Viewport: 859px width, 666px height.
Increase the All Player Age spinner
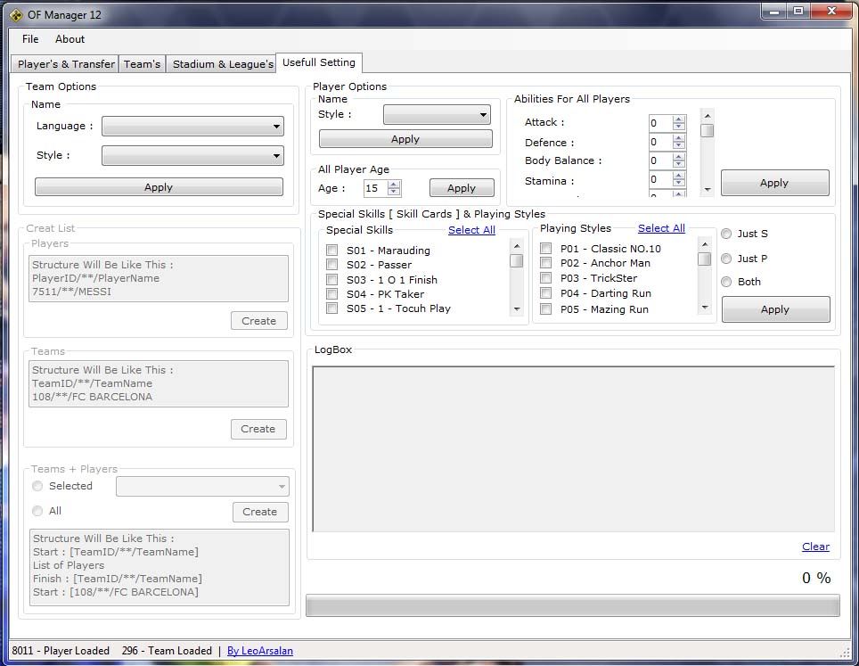394,185
